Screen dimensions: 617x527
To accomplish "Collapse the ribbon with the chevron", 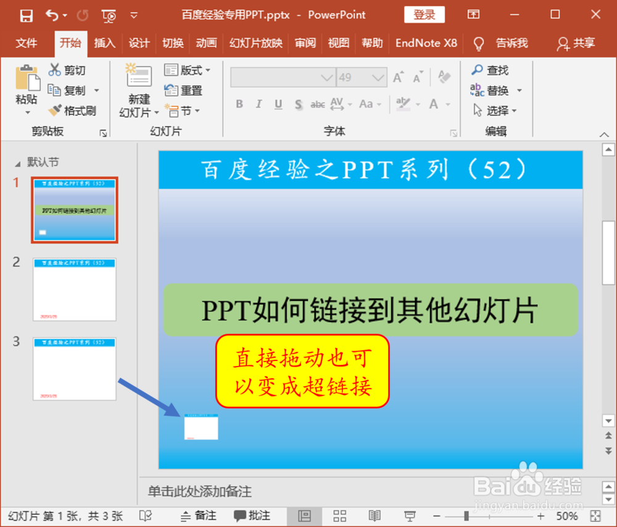I will click(x=604, y=134).
